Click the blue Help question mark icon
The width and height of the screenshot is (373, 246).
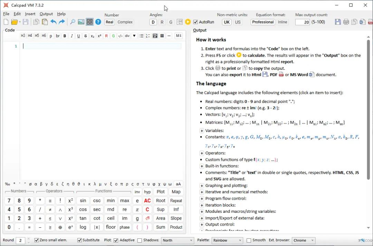pos(98,22)
